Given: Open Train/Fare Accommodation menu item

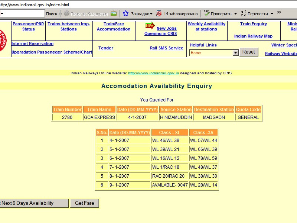Looking at the screenshot, I should pyautogui.click(x=114, y=26).
